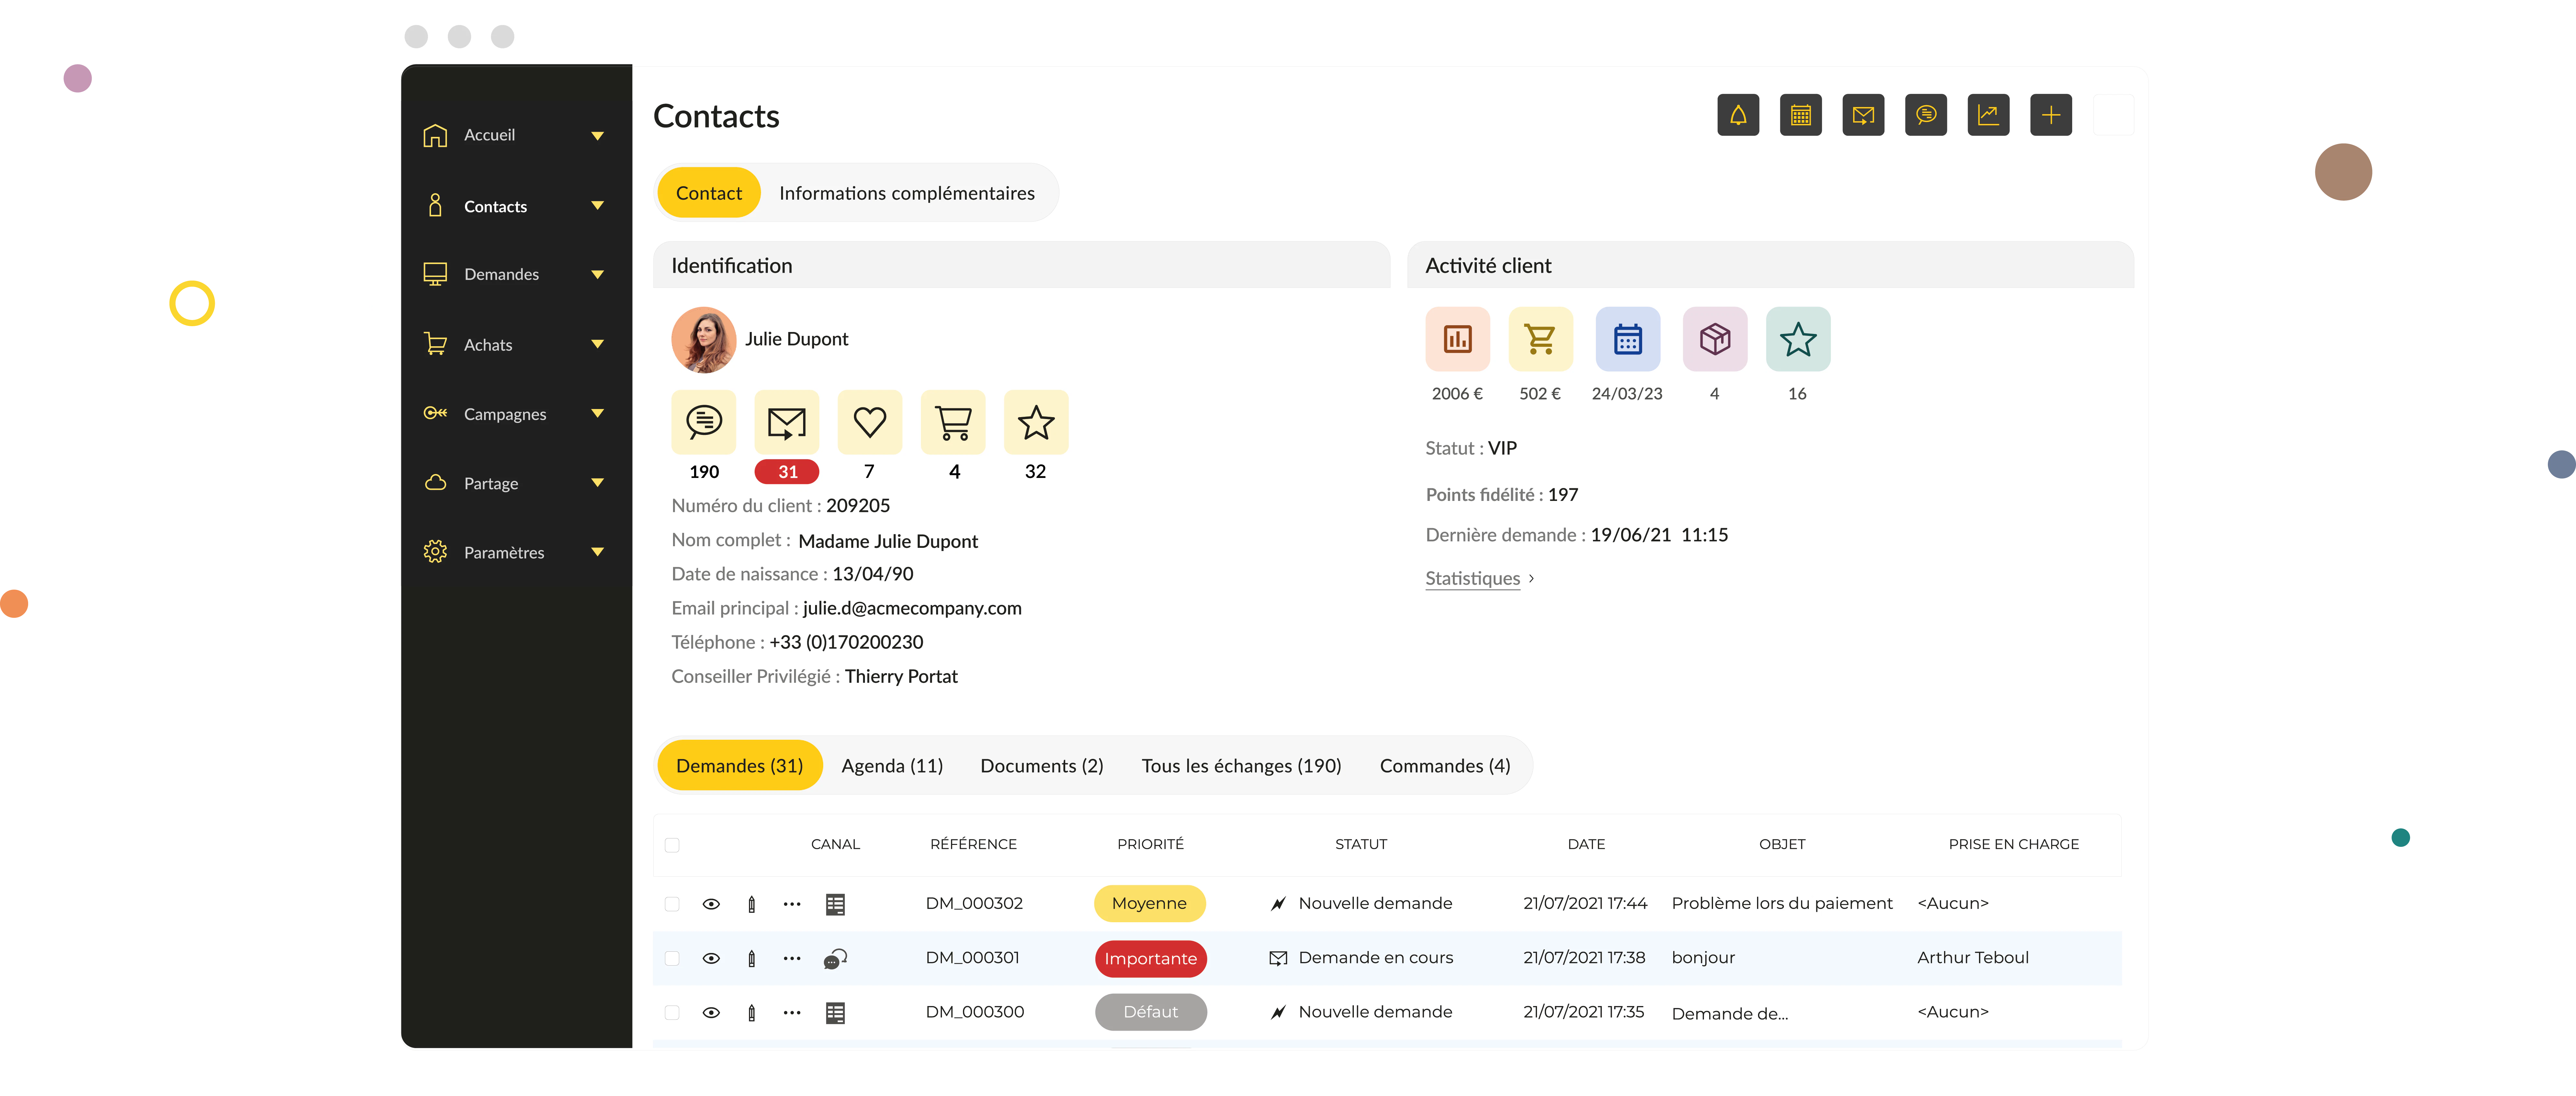Click the Achats cart icon in the sidebar
This screenshot has height=1096, width=2576.
435,344
